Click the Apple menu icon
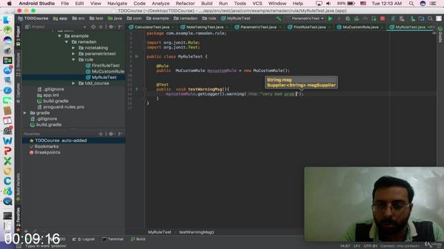The image size is (444, 249). pos(9,3)
